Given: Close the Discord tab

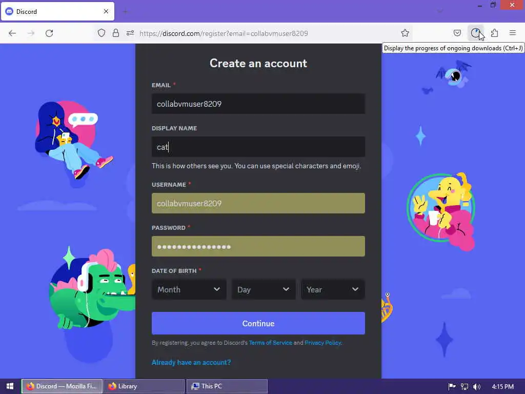Looking at the screenshot, I should [x=106, y=11].
